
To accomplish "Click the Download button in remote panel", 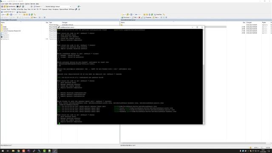I will [x=126, y=17].
